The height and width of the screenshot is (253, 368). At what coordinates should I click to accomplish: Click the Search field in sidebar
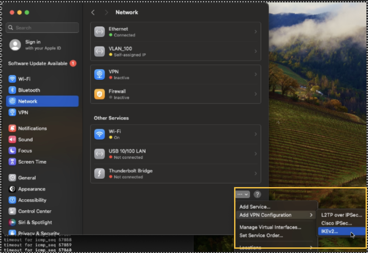42,28
